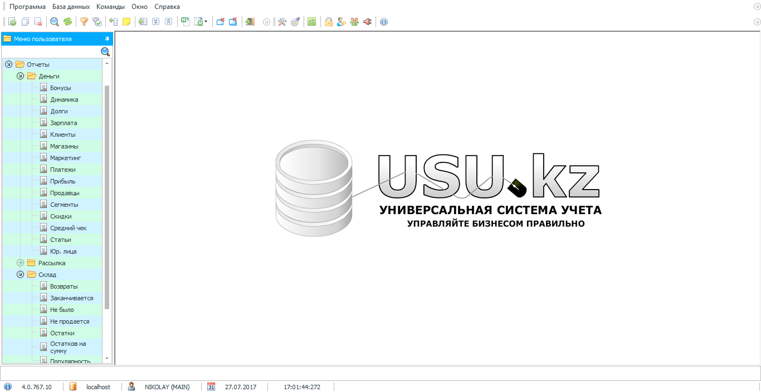
Task: Open the Динамика report
Action: 64,100
